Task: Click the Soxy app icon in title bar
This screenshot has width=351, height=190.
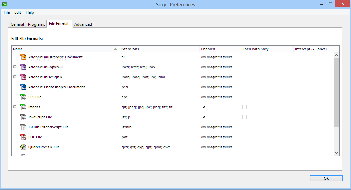Action: [x=4, y=4]
